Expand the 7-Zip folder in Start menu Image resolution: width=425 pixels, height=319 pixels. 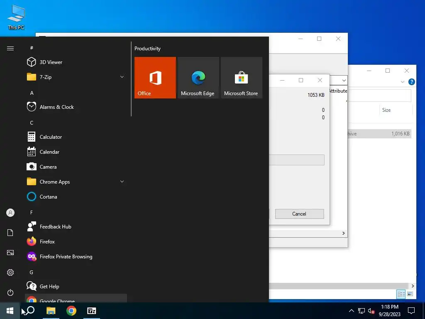click(76, 77)
